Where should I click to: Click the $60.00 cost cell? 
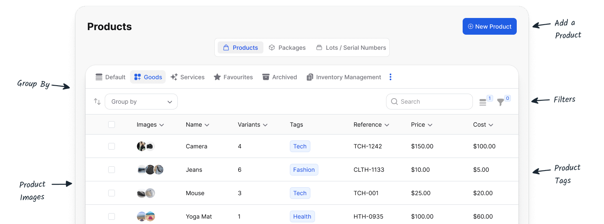tap(484, 216)
